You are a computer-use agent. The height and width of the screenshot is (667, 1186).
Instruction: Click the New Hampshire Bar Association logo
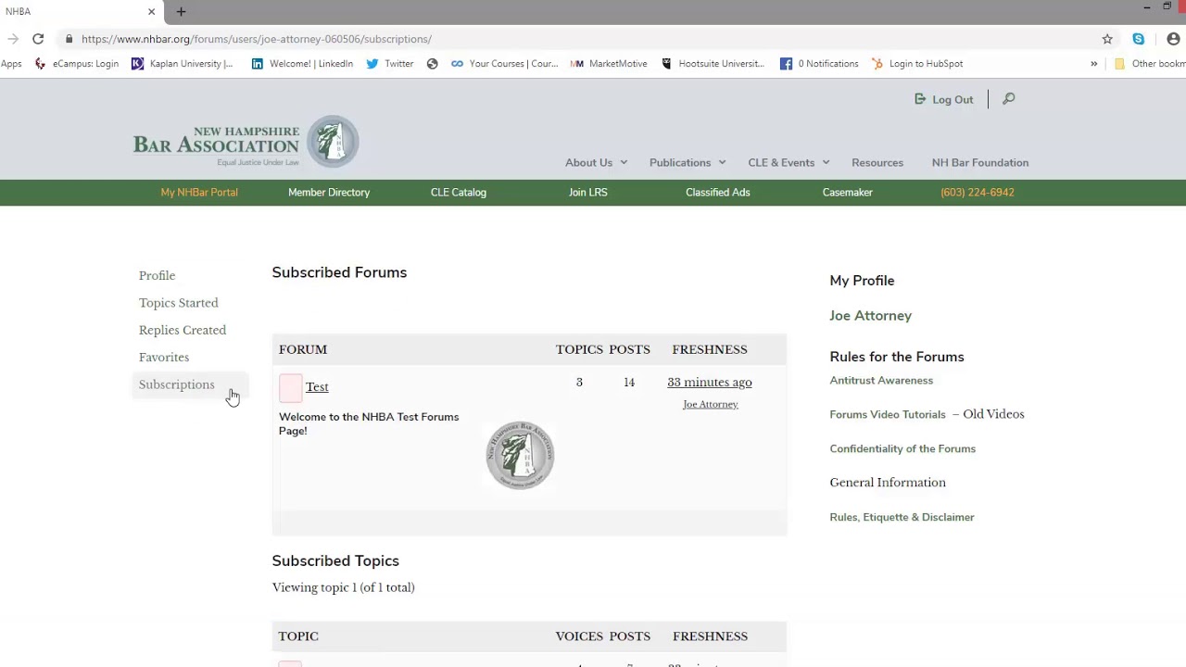point(246,142)
